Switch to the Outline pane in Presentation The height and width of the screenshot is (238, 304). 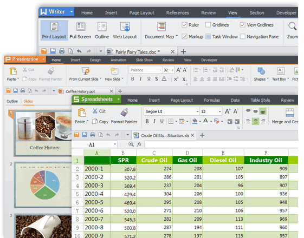point(12,101)
